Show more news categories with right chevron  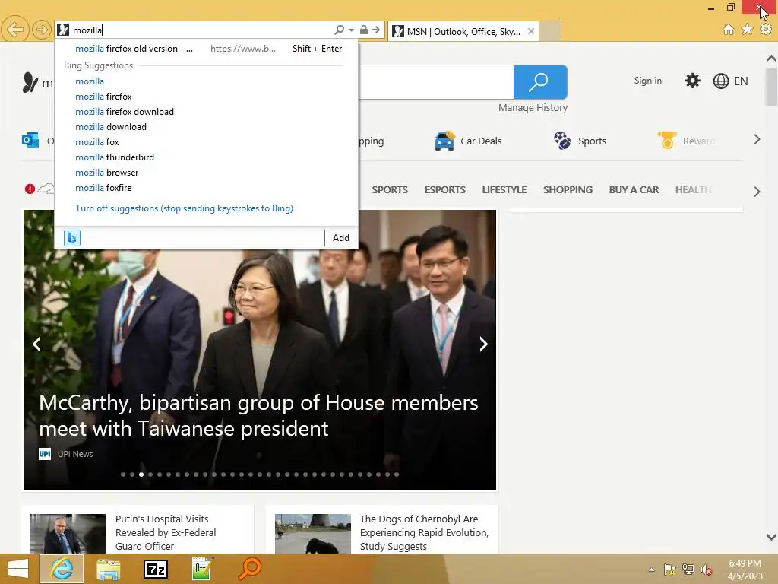pos(757,192)
